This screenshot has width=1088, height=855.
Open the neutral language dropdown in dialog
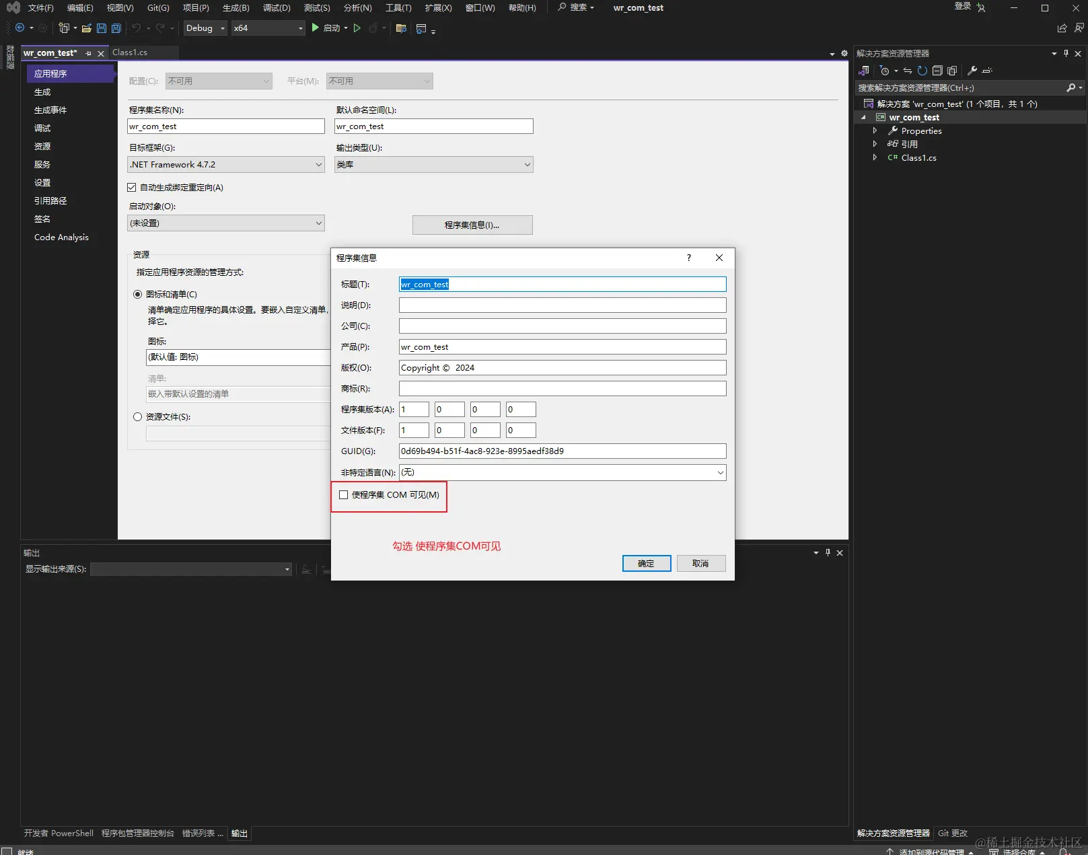pos(563,472)
